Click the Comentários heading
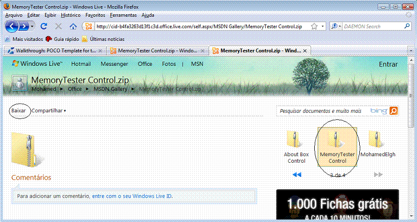Viewport: 417px width, 222px height. click(x=31, y=178)
